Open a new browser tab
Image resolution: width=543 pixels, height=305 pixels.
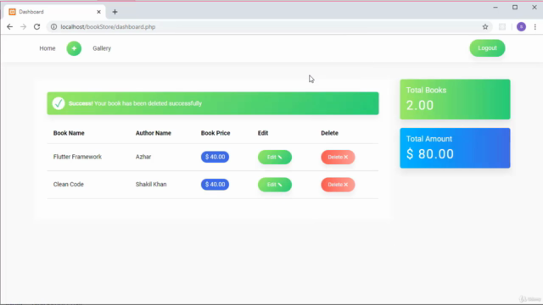[115, 12]
